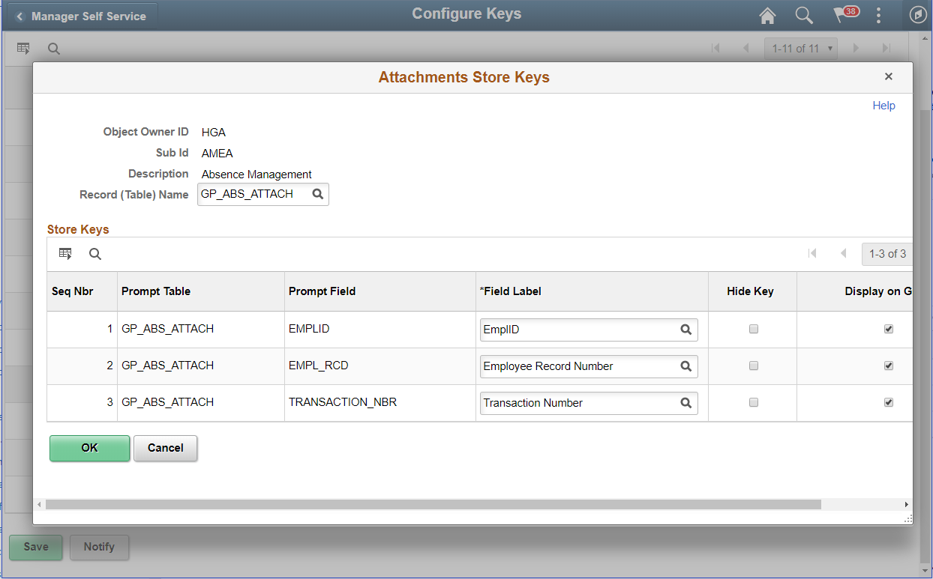Open the Help link
This screenshot has height=579, width=933.
883,106
